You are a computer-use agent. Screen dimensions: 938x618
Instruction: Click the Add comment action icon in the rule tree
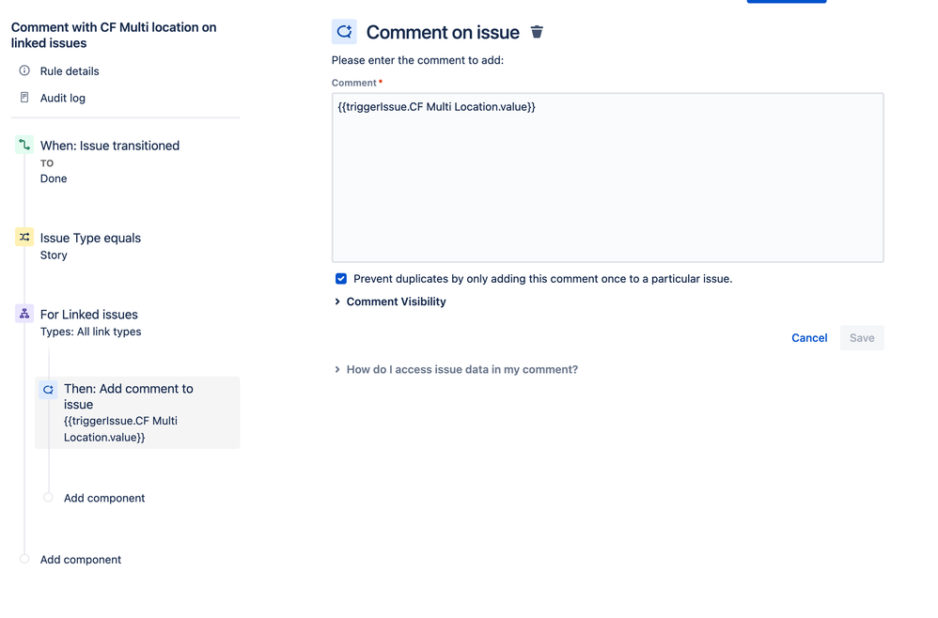click(x=48, y=389)
